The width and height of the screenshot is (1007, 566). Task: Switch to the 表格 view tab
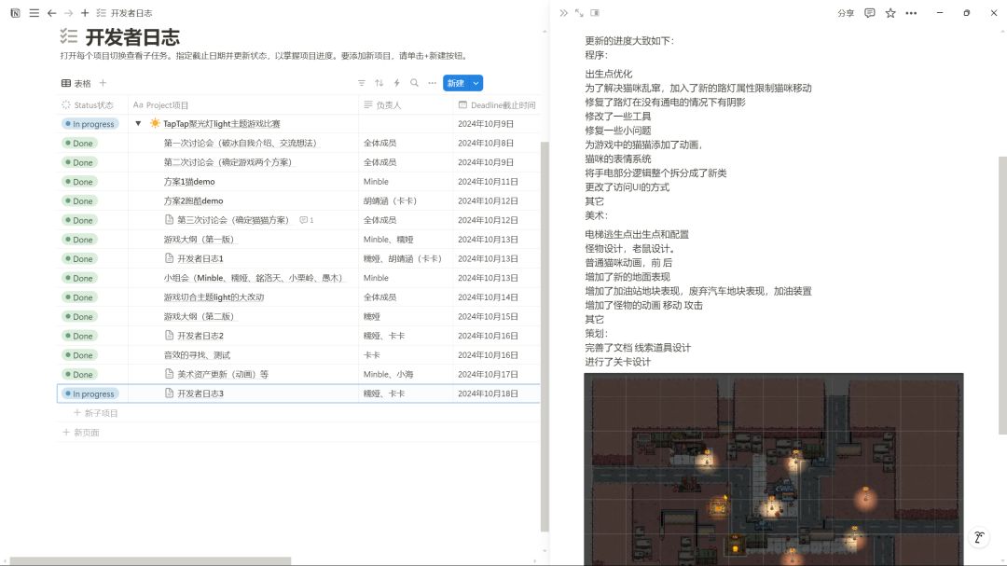(76, 83)
